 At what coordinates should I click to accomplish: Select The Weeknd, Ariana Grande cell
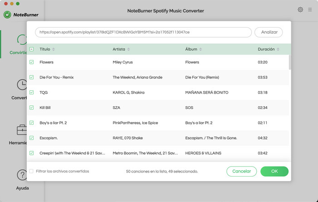[x=138, y=77]
